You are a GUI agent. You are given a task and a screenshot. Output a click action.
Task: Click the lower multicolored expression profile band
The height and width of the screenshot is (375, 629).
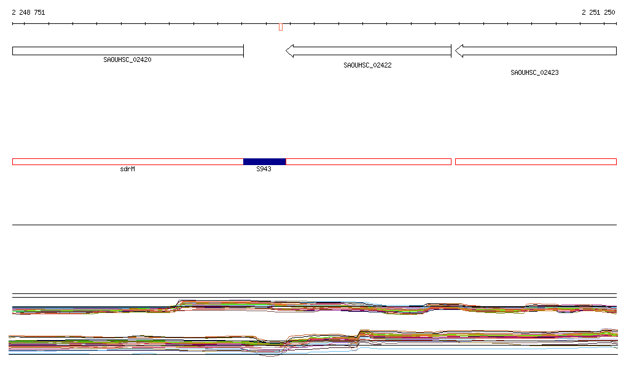tap(307, 342)
